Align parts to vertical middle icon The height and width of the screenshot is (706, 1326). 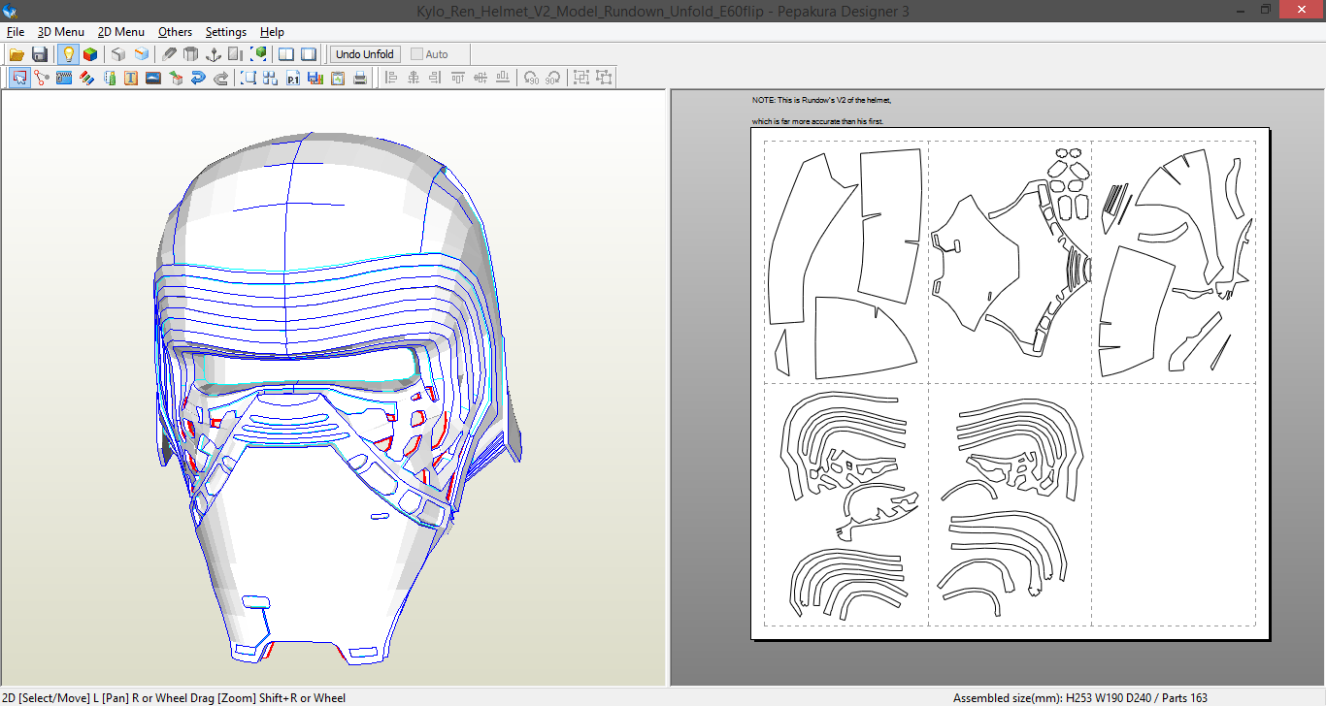(x=481, y=78)
